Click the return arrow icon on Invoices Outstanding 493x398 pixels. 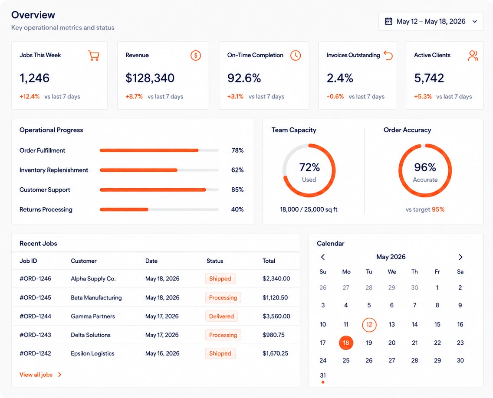tap(388, 55)
